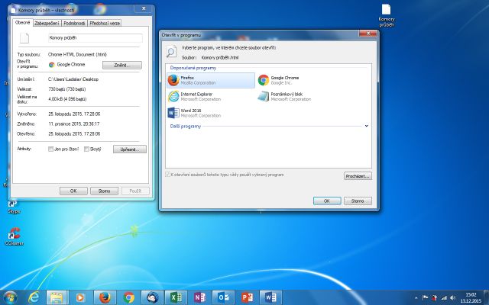Enable the 'Jen pro čtení' checkbox
Screen dimensions: 489x305
click(x=50, y=149)
